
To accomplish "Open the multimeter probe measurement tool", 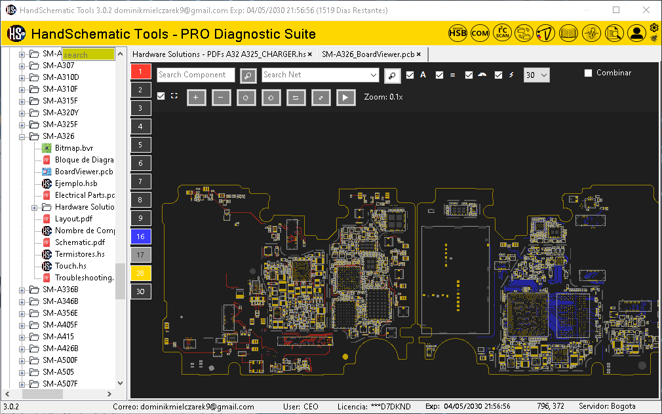I will coord(545,33).
